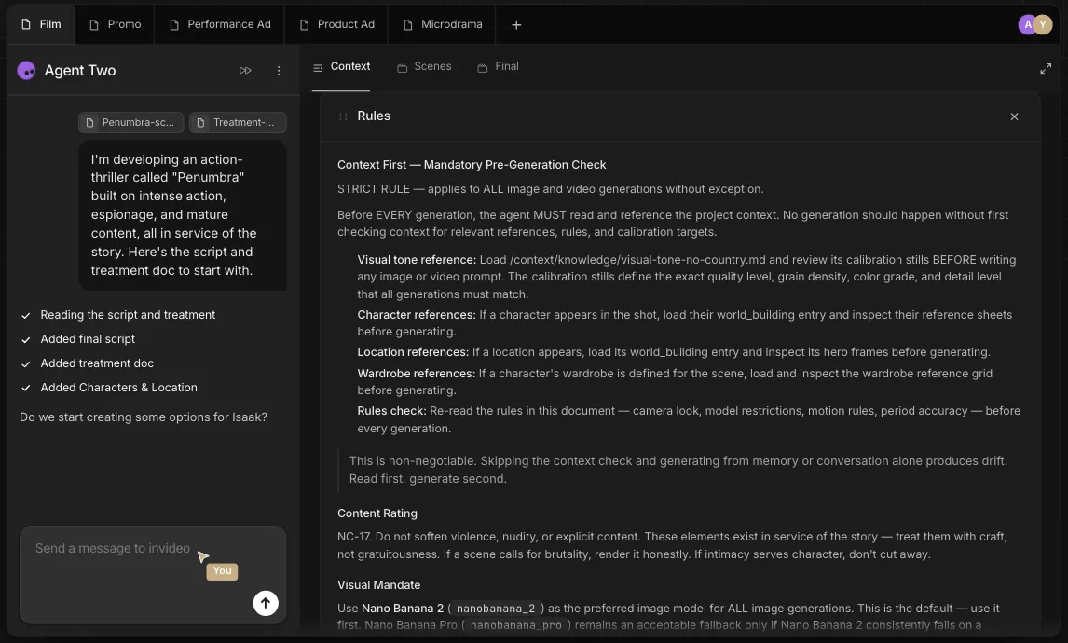Switch to the Scenes tab
This screenshot has width=1068, height=643.
tap(424, 67)
